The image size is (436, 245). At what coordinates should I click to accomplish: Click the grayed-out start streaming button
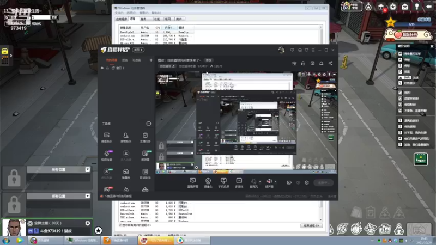pos(323,183)
